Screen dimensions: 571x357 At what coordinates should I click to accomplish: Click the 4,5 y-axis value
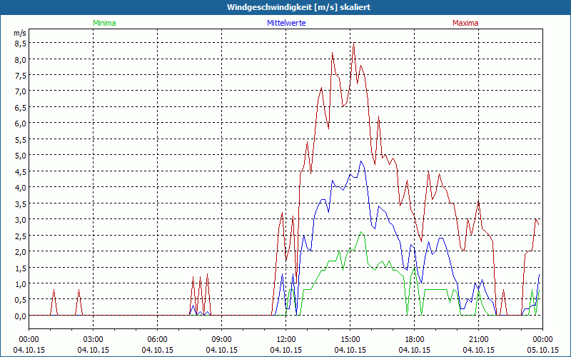pos(20,171)
